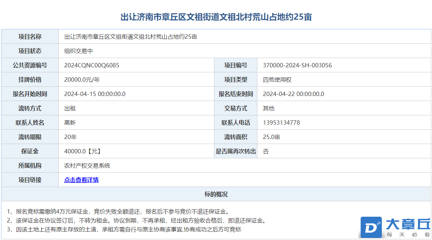The image size is (432, 240).
Task: Select the contact name 高新
Action: point(70,123)
